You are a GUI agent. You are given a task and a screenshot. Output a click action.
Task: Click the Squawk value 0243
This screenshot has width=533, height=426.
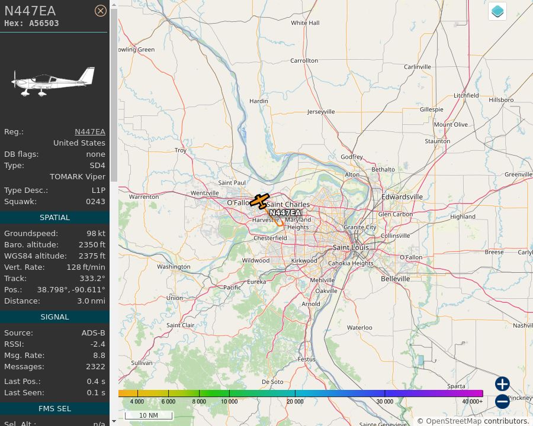[95, 201]
